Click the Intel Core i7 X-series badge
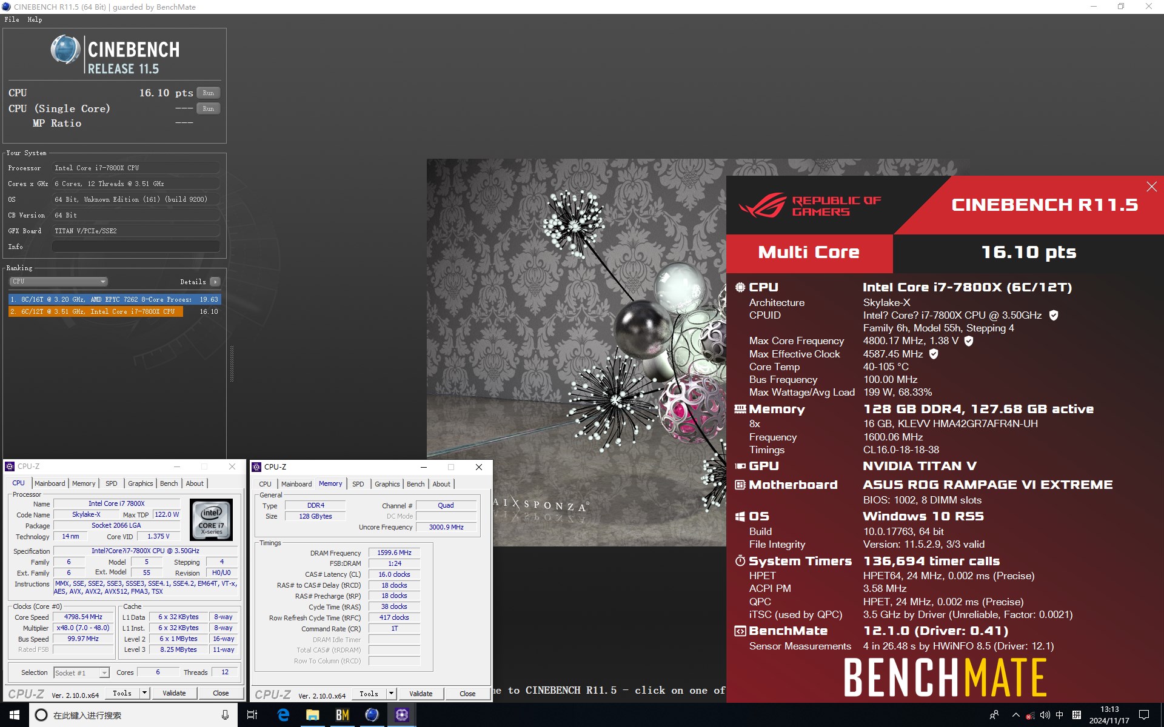This screenshot has height=727, width=1164. [211, 519]
